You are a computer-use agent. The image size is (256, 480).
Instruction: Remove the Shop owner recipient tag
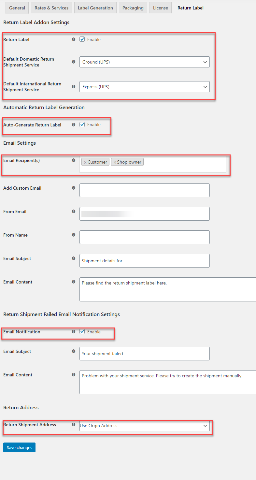point(115,162)
